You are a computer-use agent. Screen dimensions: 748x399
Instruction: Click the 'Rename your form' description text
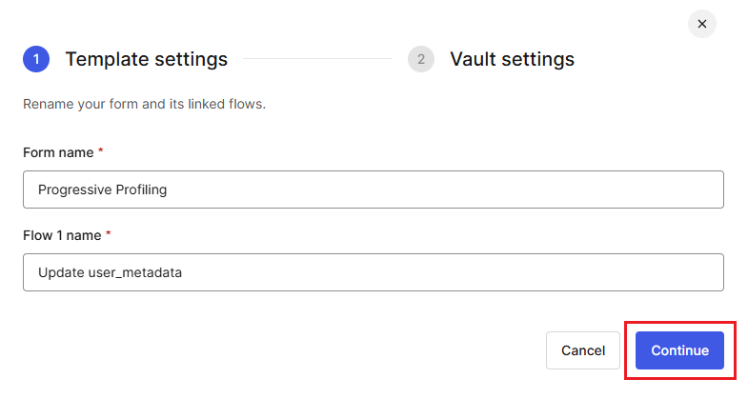coord(144,104)
